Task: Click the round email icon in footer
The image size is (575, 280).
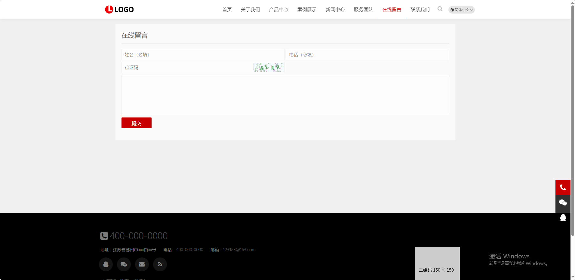Action: click(142, 264)
